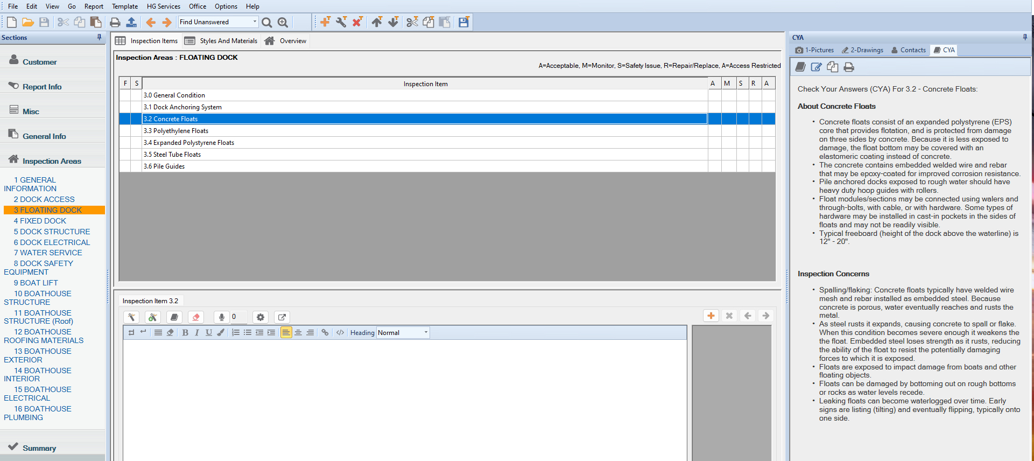Click the magnifier search icon

[x=266, y=22]
